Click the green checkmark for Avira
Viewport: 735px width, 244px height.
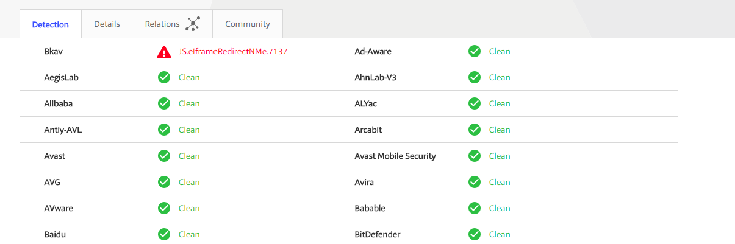[475, 182]
